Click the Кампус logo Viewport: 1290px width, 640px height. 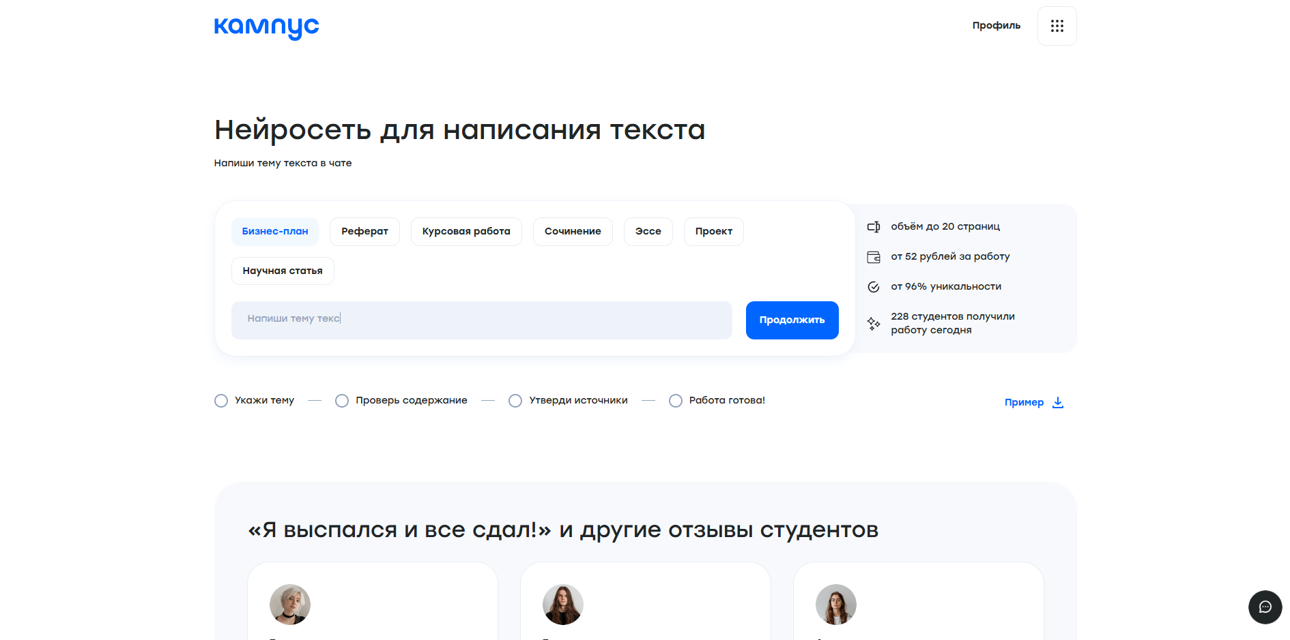[x=266, y=27]
